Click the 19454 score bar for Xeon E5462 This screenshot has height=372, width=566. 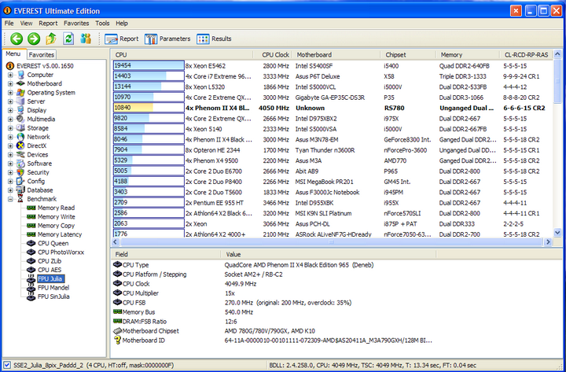click(x=149, y=66)
